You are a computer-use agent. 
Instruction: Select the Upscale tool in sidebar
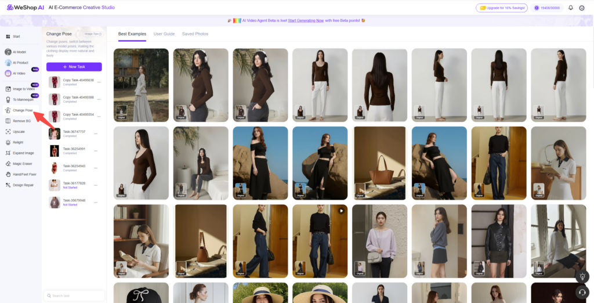(x=19, y=132)
